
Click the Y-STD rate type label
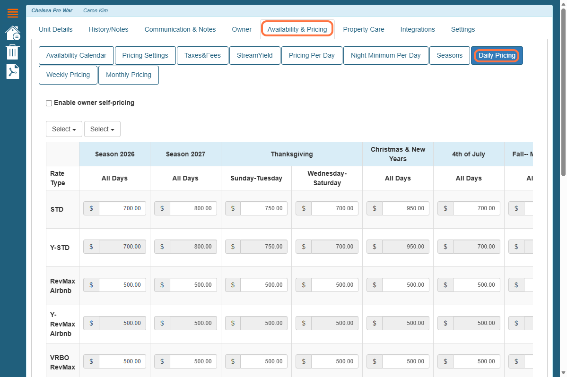tap(60, 248)
